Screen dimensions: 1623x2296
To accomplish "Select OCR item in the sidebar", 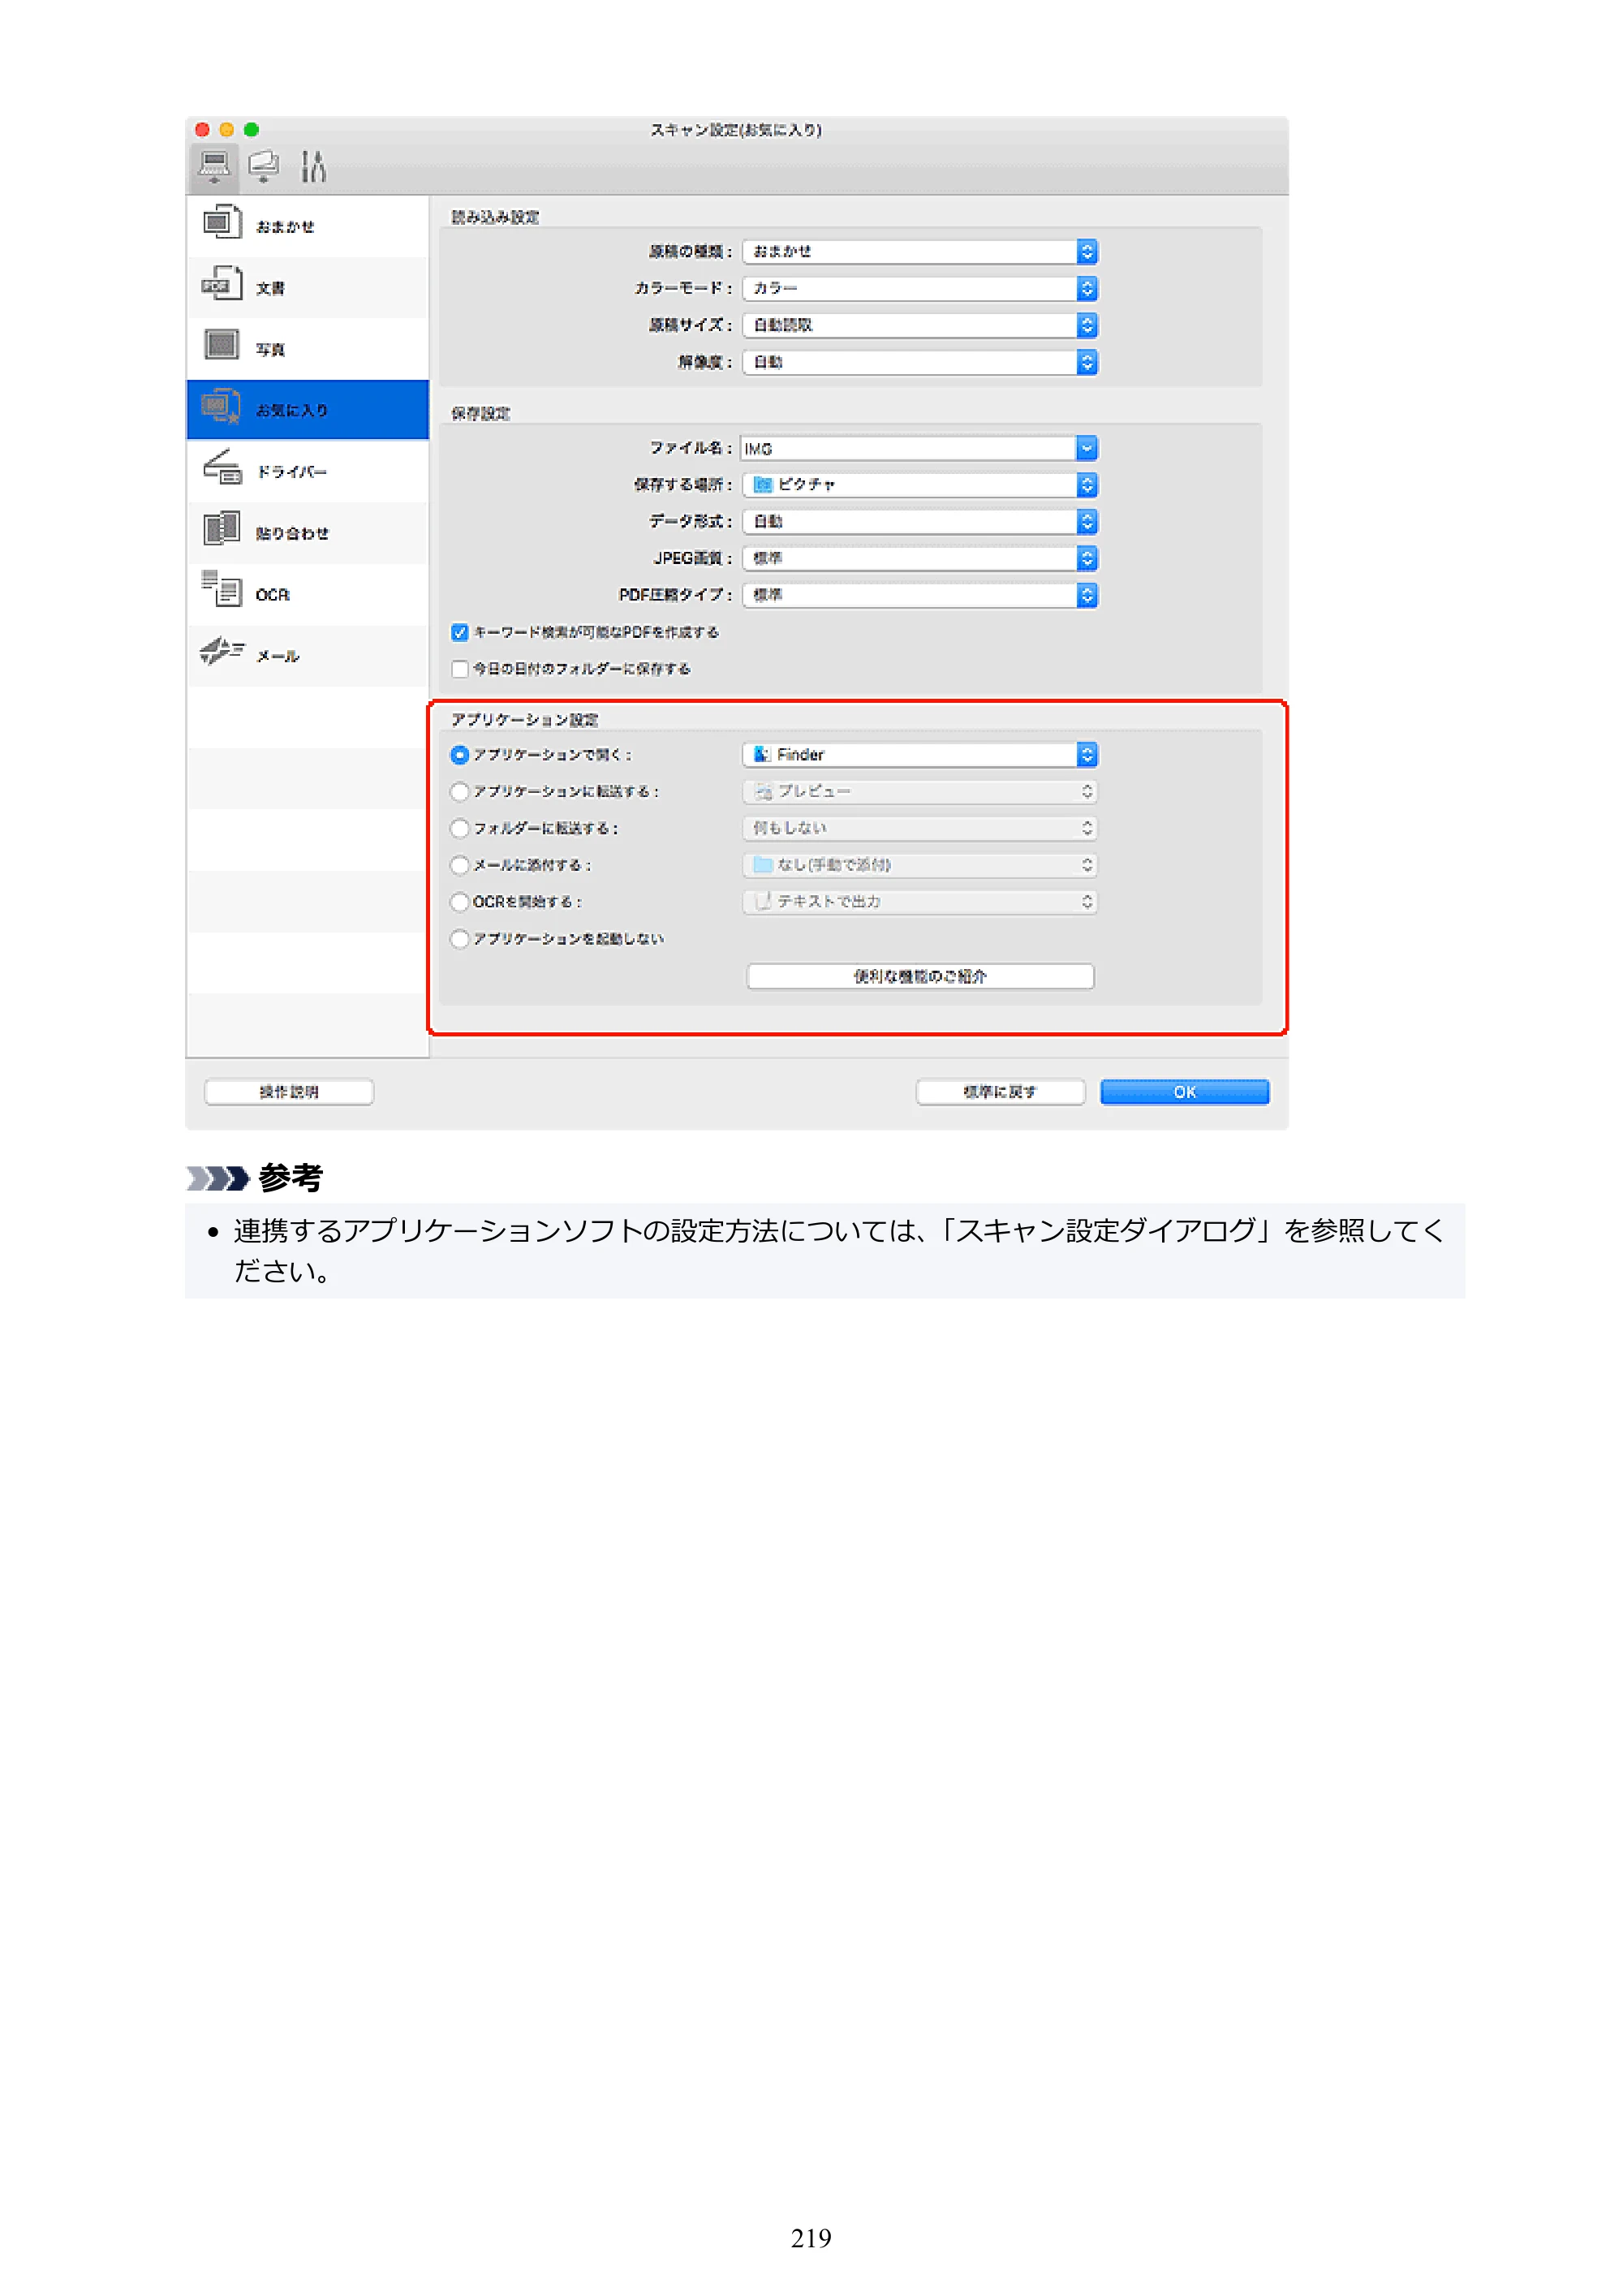I will (308, 594).
